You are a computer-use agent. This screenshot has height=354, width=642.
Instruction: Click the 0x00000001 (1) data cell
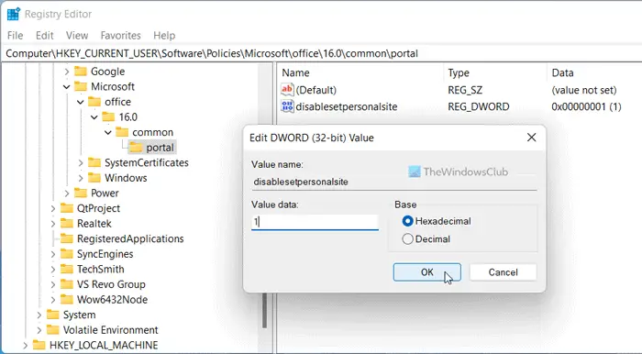tap(586, 106)
